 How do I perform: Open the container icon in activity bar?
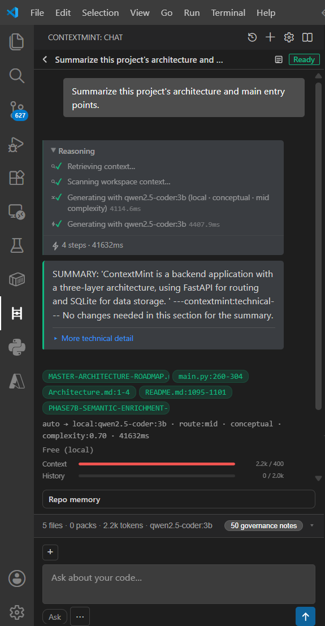[x=17, y=280]
